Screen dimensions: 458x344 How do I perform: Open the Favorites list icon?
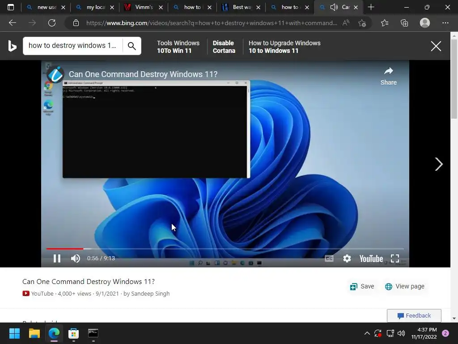(385, 23)
